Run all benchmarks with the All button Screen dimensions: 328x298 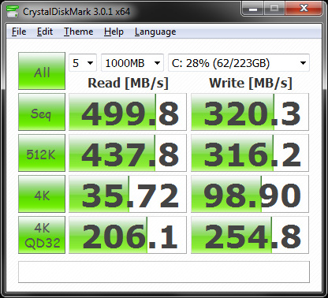[42, 71]
